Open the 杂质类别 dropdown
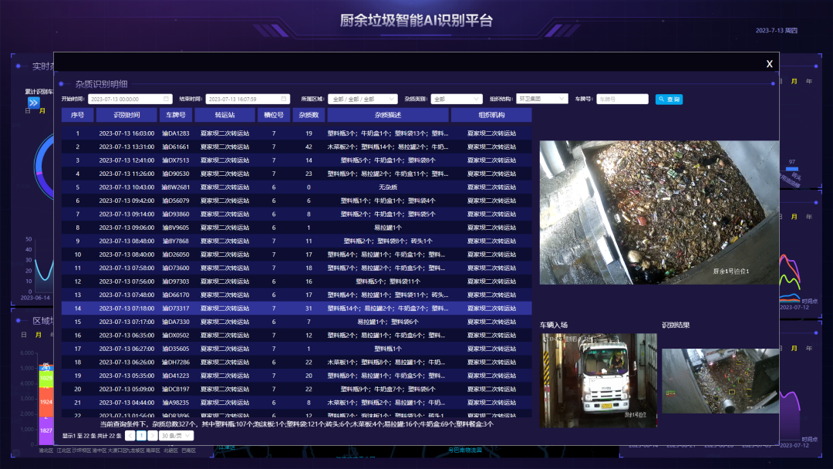This screenshot has height=469, width=833. click(457, 99)
